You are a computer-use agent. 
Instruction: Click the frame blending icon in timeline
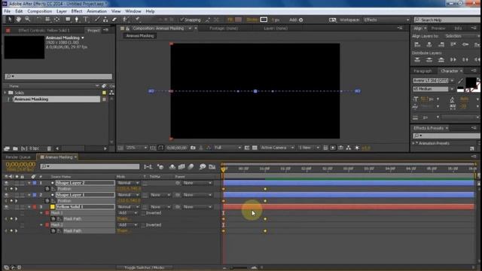[x=182, y=166]
